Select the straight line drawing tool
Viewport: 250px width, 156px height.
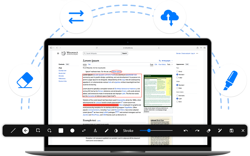click(x=13, y=131)
